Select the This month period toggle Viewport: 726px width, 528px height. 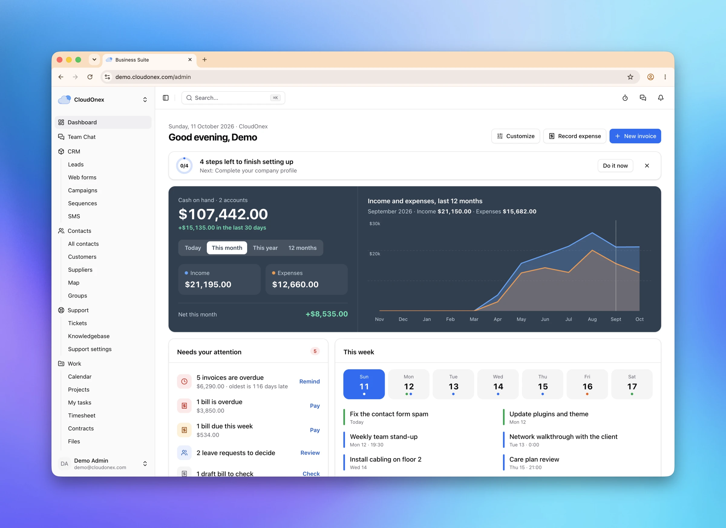[227, 248]
